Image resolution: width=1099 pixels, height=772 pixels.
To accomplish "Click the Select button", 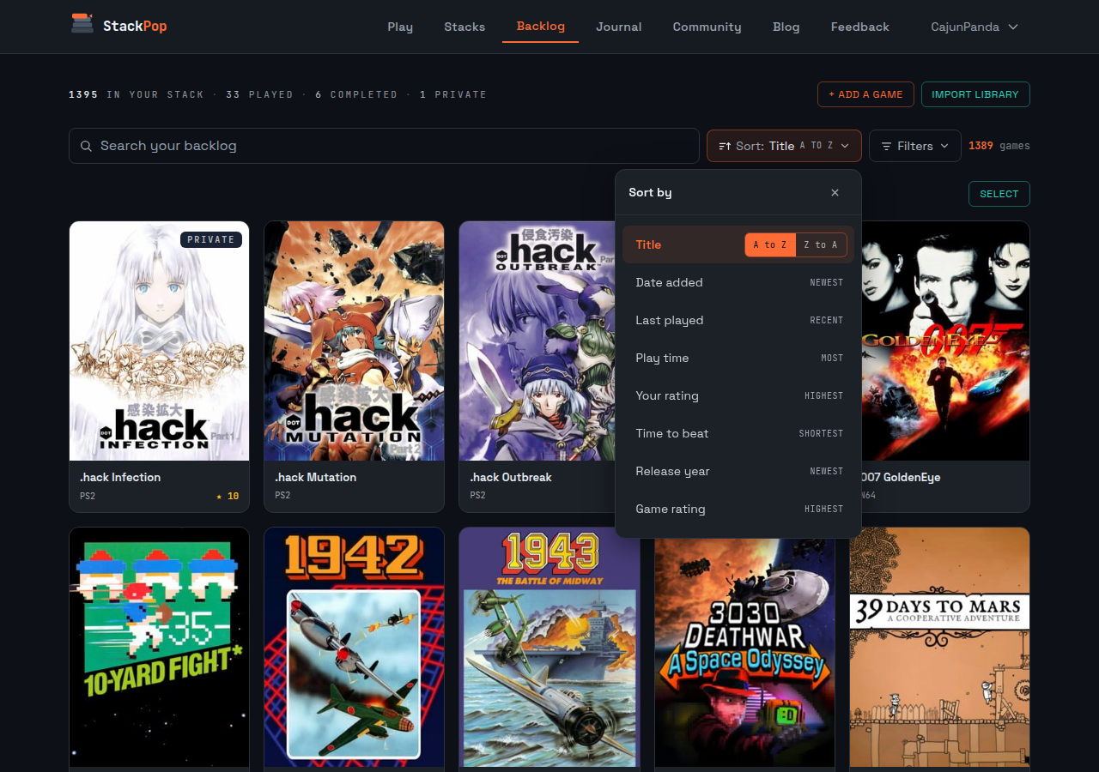I will (x=999, y=194).
